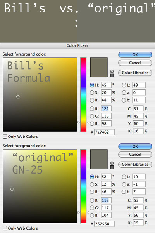Enable Only Web Colors in lower picker

tap(5, 228)
